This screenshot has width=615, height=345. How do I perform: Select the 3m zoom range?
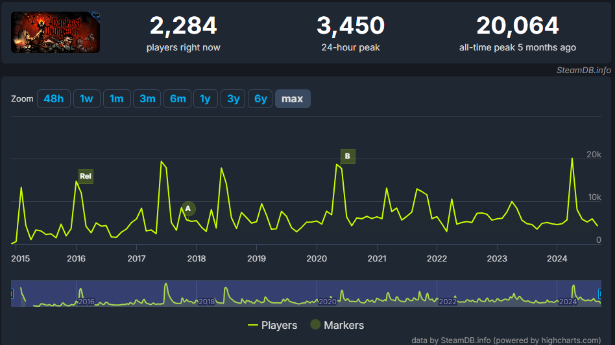click(x=147, y=98)
